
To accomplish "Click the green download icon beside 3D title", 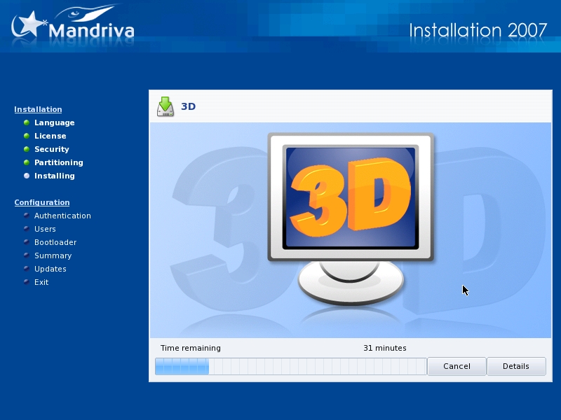I will coord(165,106).
